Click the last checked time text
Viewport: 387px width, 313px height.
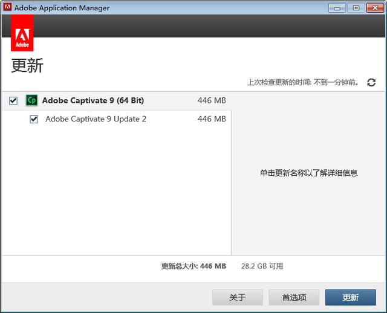tap(302, 82)
